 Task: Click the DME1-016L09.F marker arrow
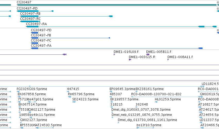(x=114, y=54)
